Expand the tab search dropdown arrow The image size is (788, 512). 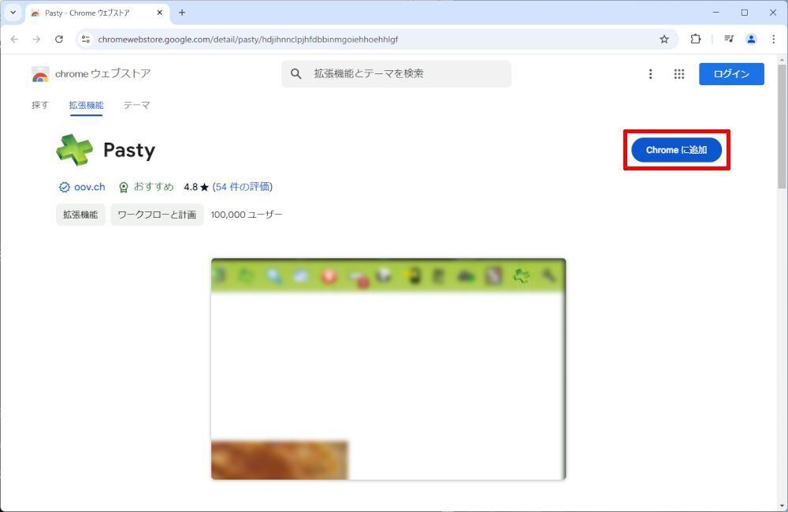13,13
